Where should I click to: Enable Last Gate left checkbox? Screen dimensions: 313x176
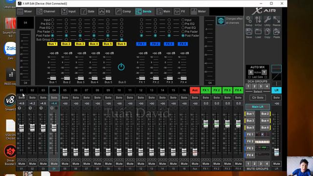[x=249, y=77]
